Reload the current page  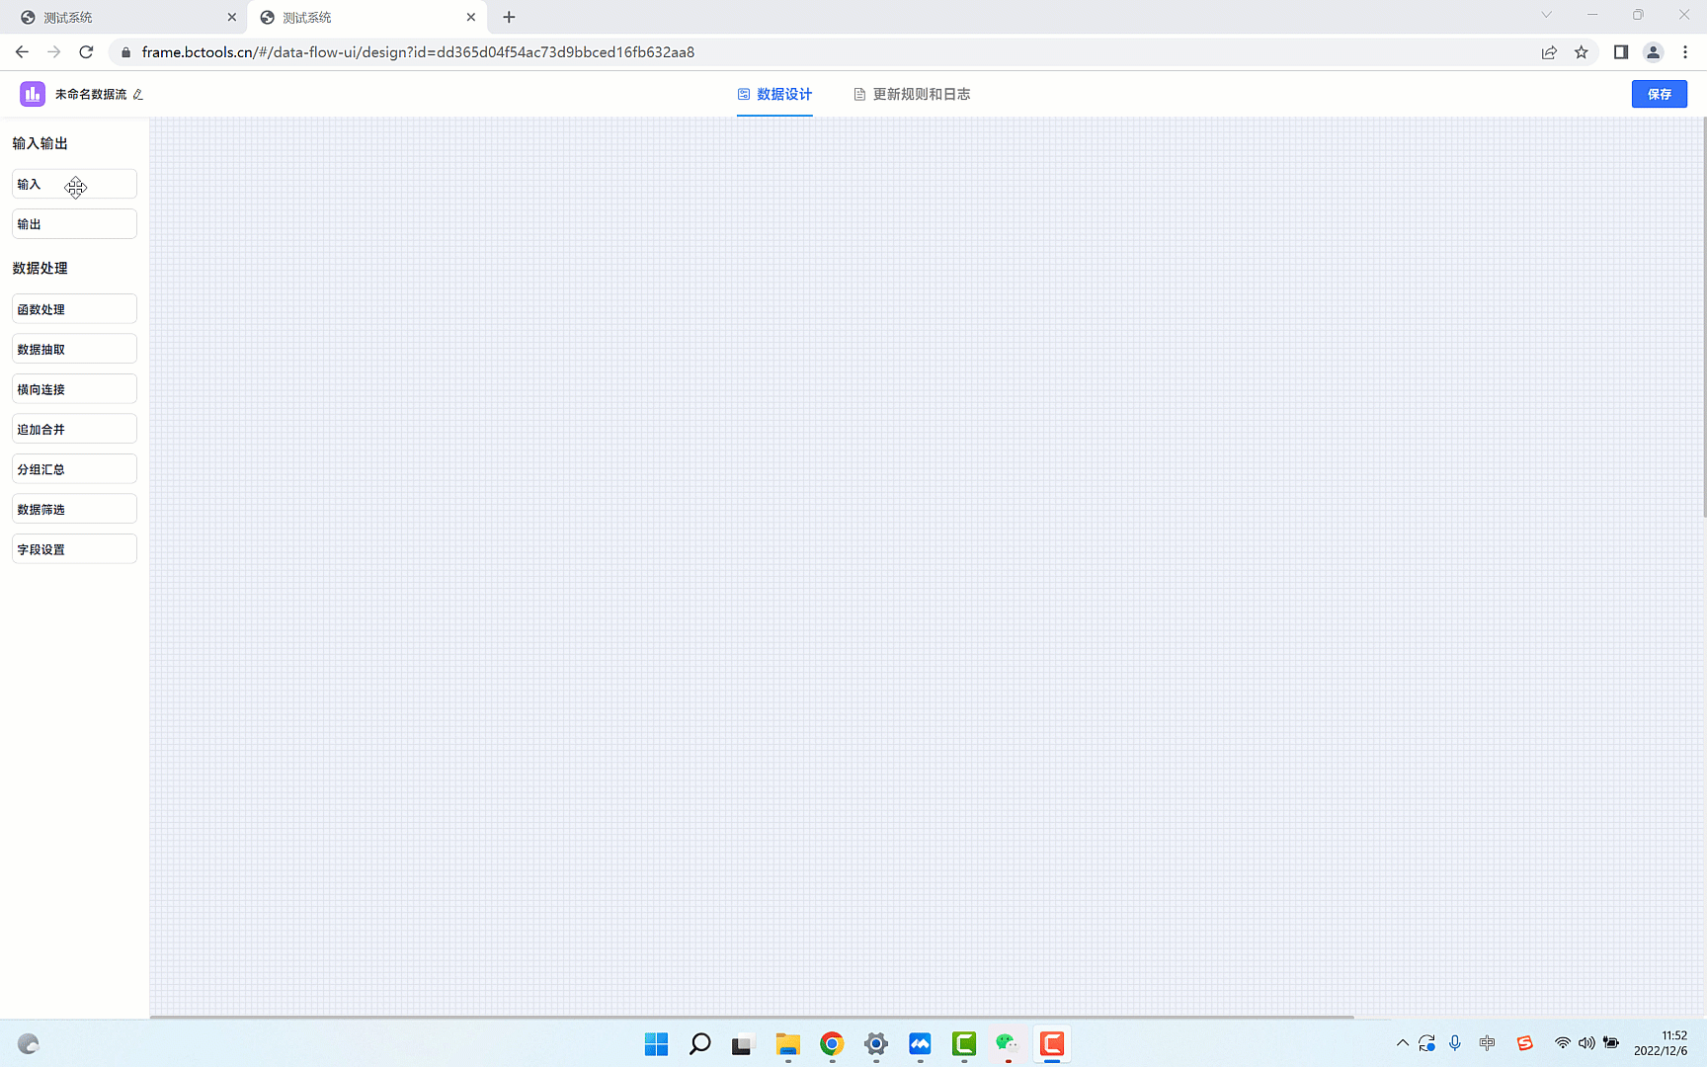coord(86,52)
